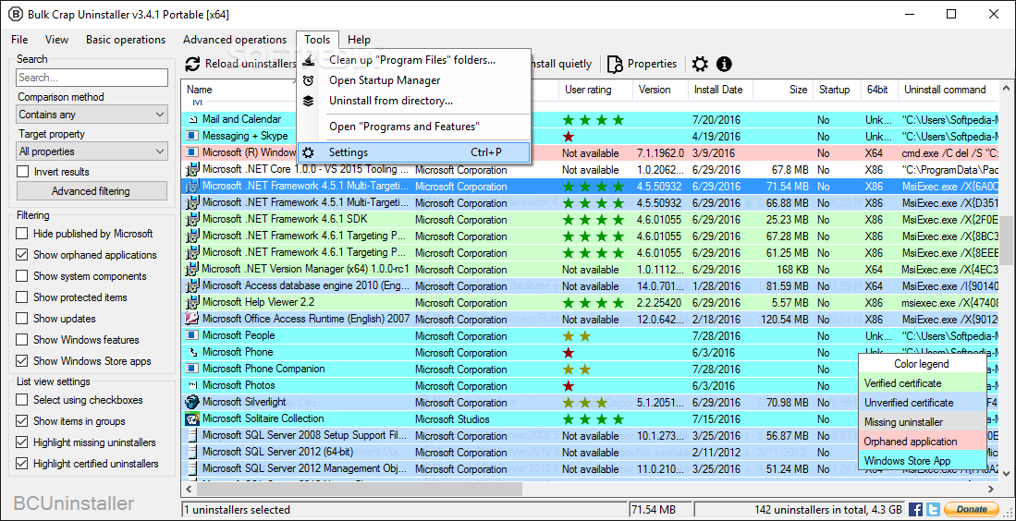This screenshot has width=1016, height=521.
Task: Sort by the Size column header
Action: click(783, 90)
